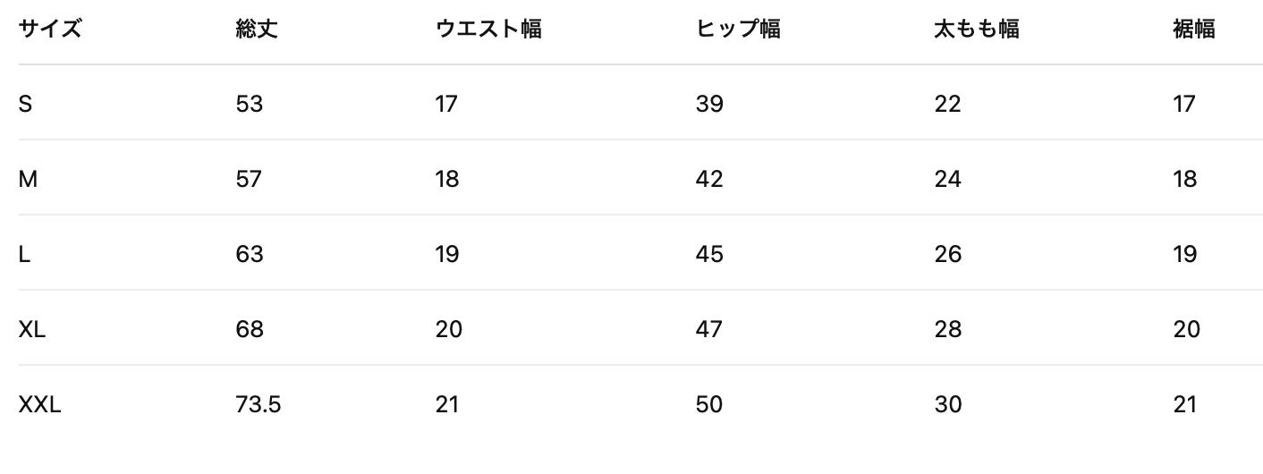Select the ウエスト幅 column header

coord(488,30)
